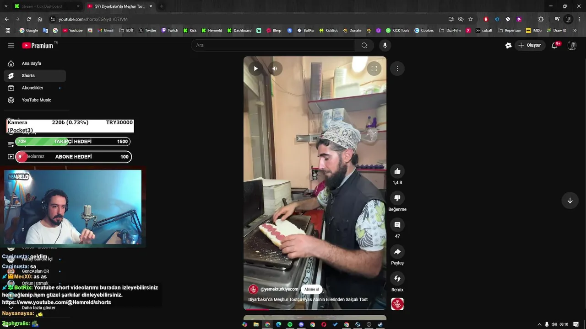The image size is (586, 329).
Task: Open the browser extensions puzzle icon
Action: (x=541, y=19)
